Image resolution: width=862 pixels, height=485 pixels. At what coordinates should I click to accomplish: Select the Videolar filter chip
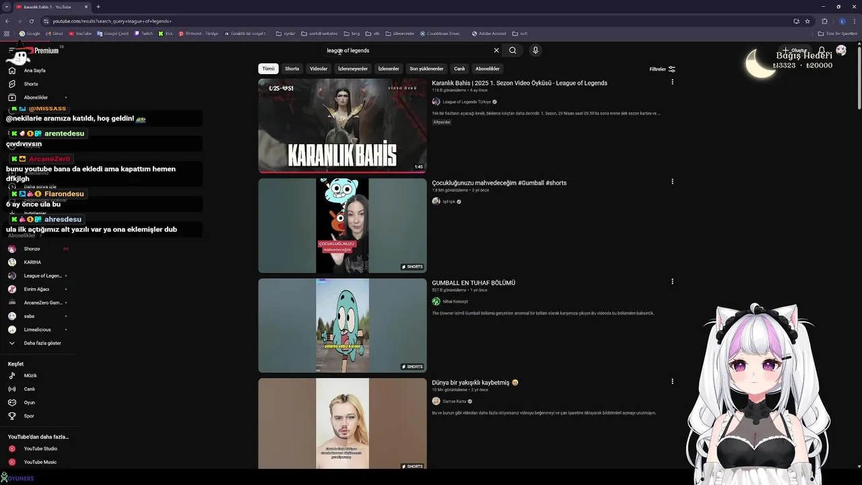coord(319,69)
